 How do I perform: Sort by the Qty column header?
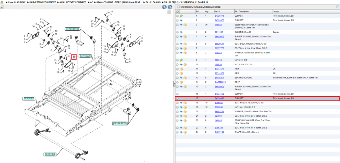click(209, 12)
